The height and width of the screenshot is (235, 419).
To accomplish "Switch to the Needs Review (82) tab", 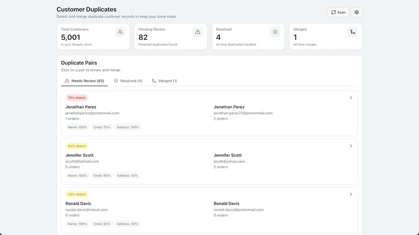I will coord(84,81).
